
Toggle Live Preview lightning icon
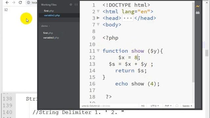[198, 6]
